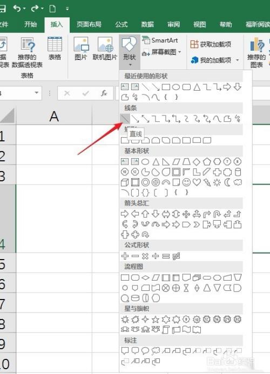Go to the 审阅 tab

(173, 24)
